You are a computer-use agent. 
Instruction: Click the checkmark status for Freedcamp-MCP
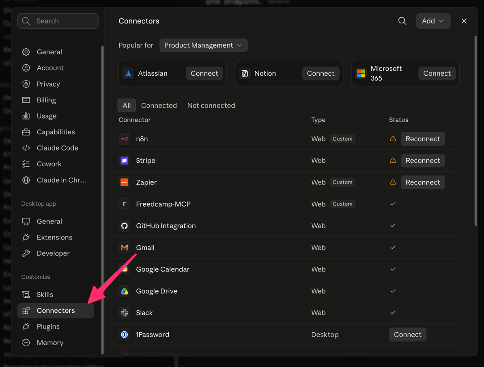(393, 204)
